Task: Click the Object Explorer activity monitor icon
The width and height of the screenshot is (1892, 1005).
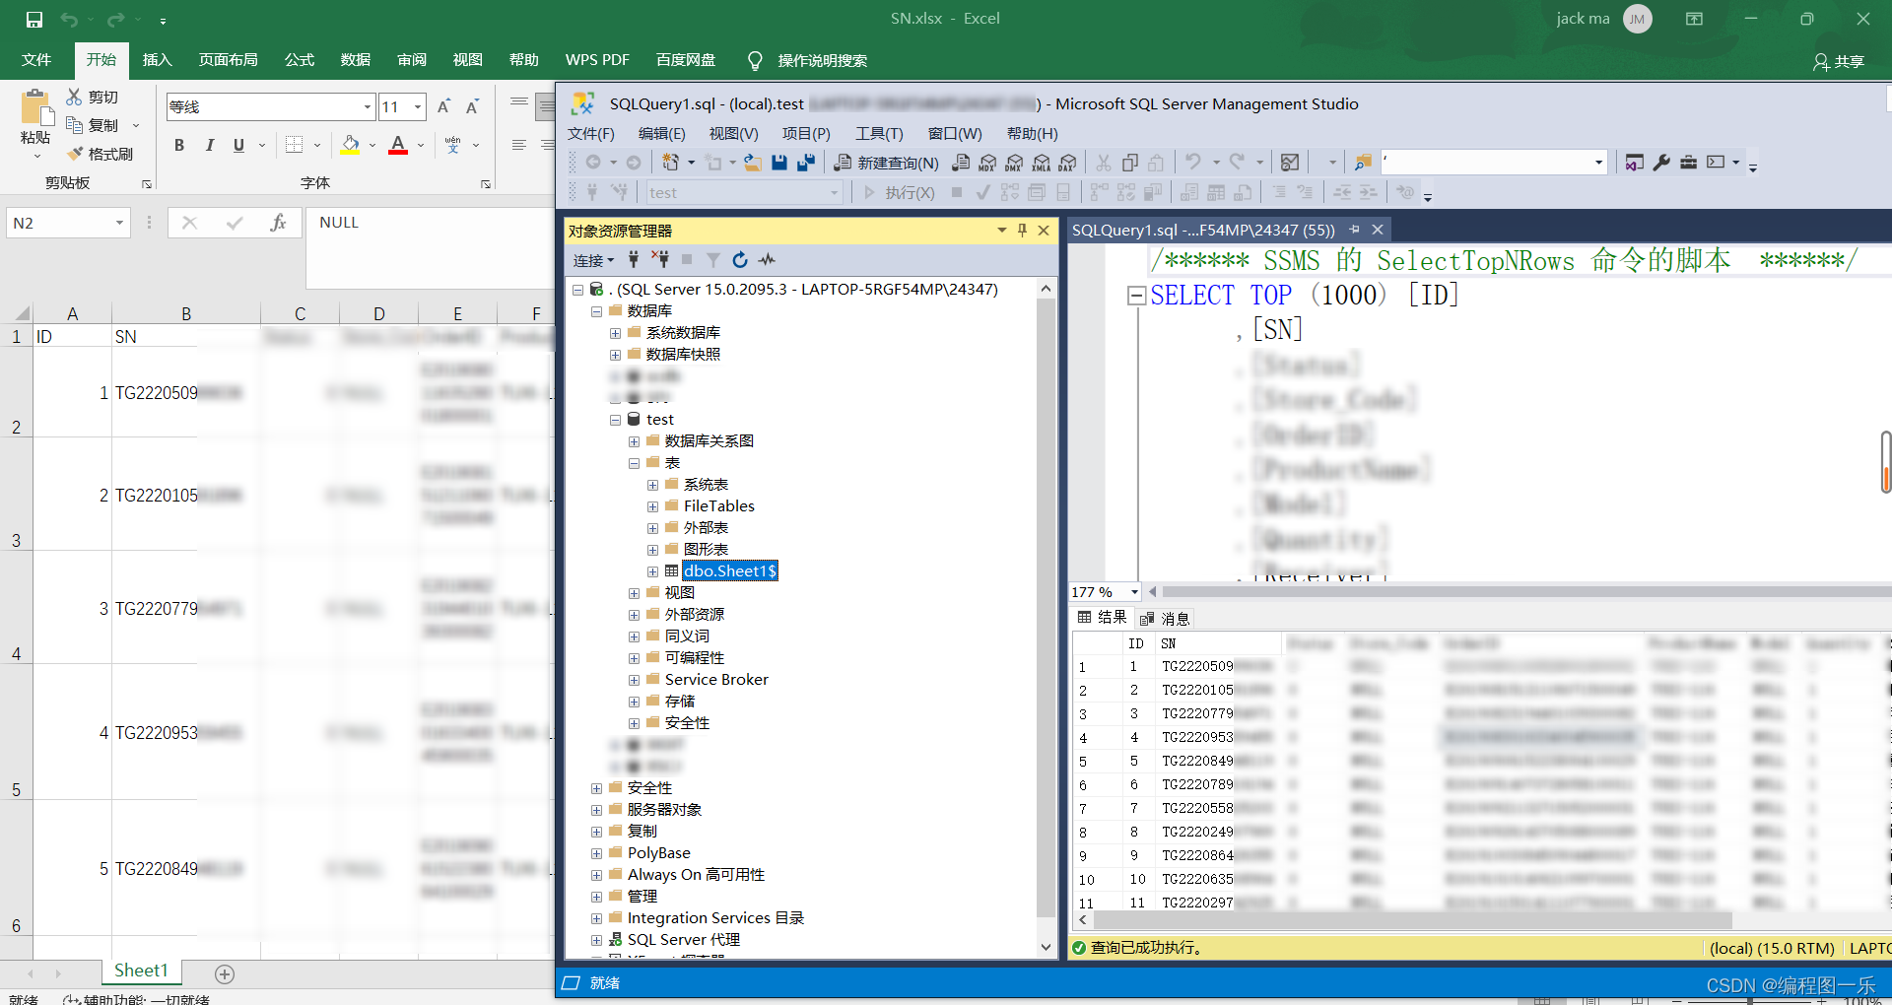Action: click(x=768, y=260)
